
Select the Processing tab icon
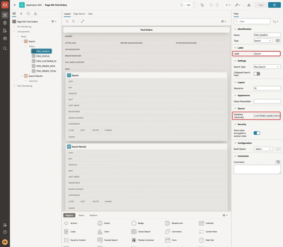[x=28, y=14]
